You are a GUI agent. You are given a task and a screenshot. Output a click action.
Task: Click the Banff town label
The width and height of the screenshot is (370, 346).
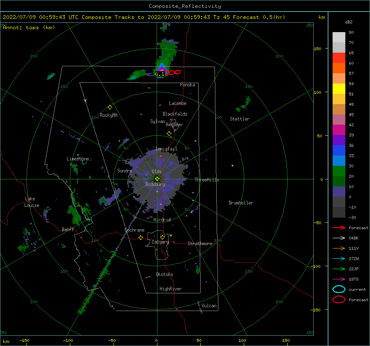(x=68, y=230)
